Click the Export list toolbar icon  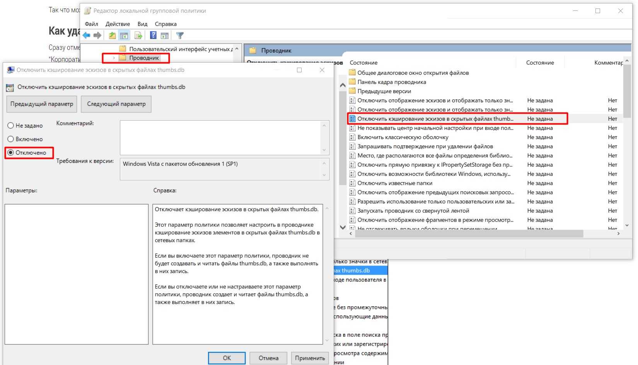(x=138, y=36)
